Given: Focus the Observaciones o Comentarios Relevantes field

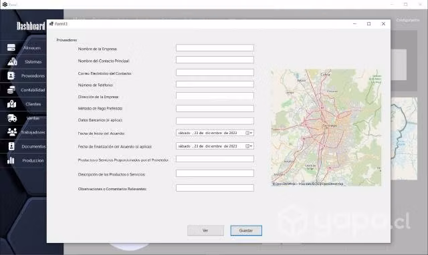Looking at the screenshot, I should (215, 188).
